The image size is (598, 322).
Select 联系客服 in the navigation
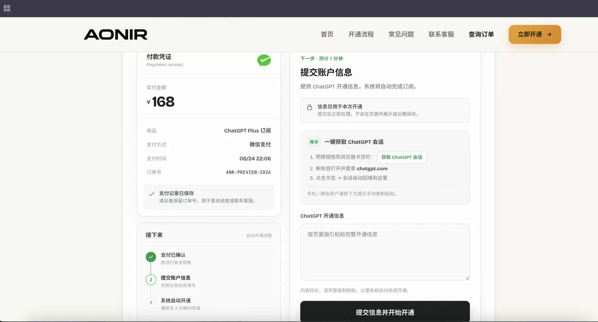[x=441, y=34]
